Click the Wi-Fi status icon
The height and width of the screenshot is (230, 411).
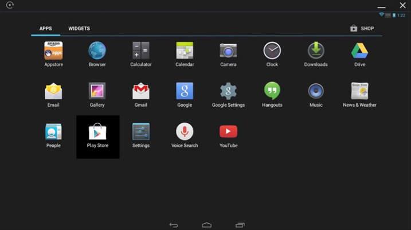[x=382, y=15]
